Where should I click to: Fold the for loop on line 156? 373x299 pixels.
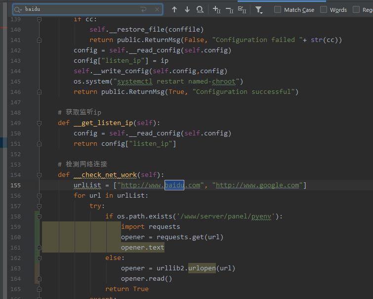pyautogui.click(x=39, y=196)
